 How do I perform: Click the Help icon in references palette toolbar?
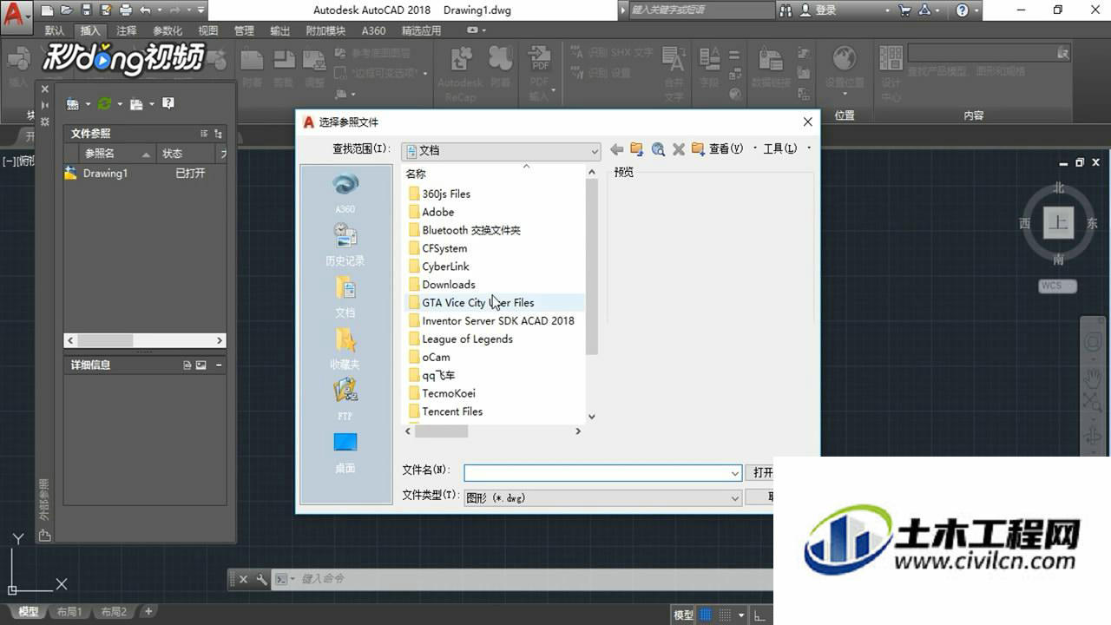pyautogui.click(x=168, y=103)
